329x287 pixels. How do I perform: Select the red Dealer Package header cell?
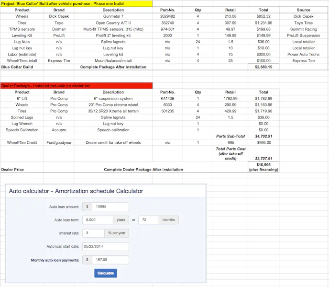77,86
